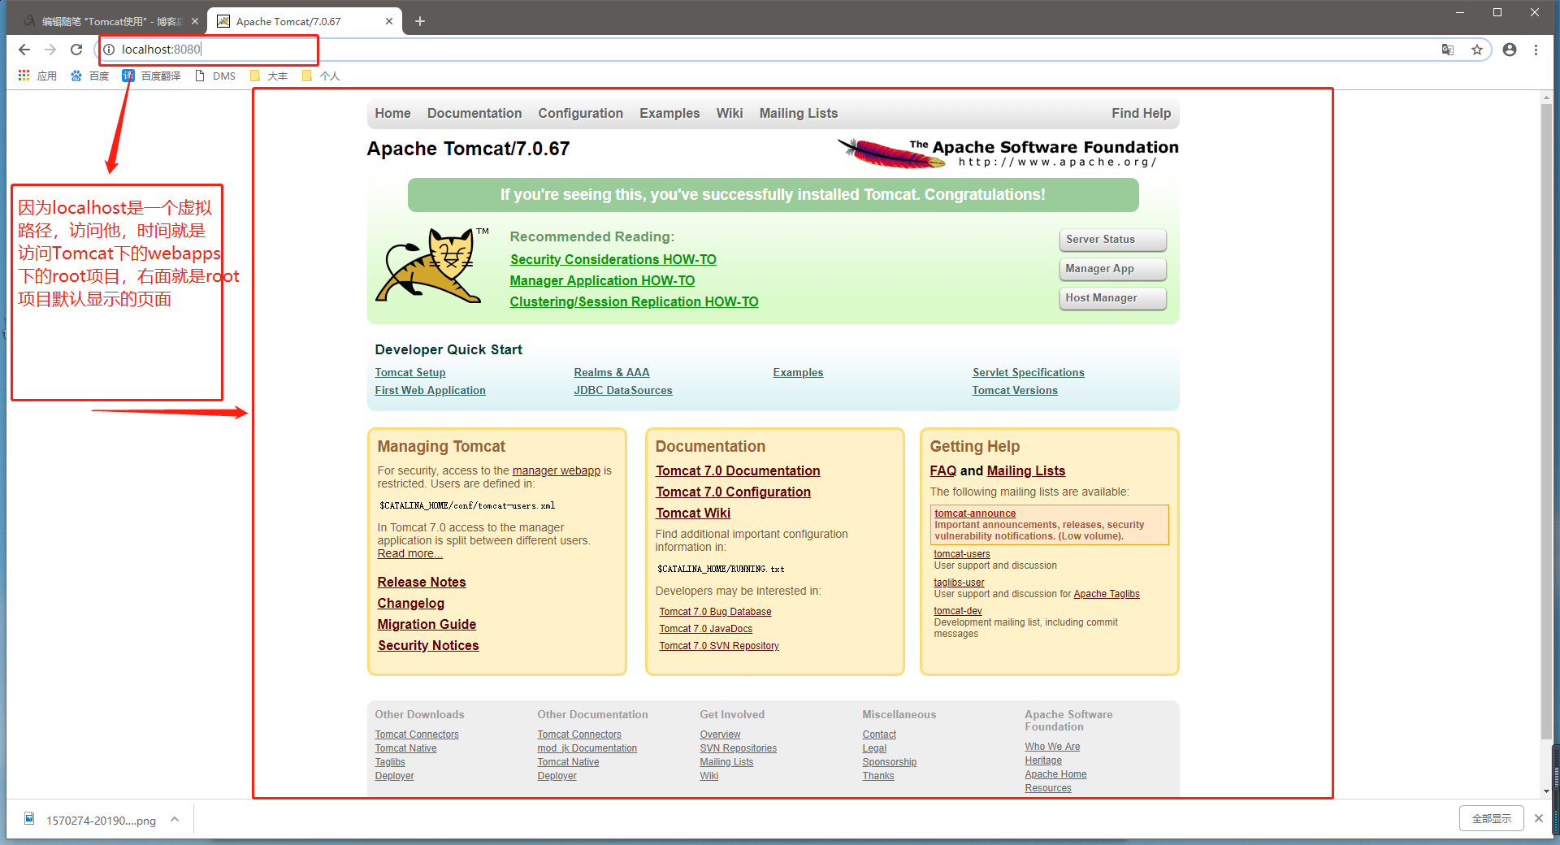Click the Apache Software Foundation feather logo

click(x=1007, y=152)
